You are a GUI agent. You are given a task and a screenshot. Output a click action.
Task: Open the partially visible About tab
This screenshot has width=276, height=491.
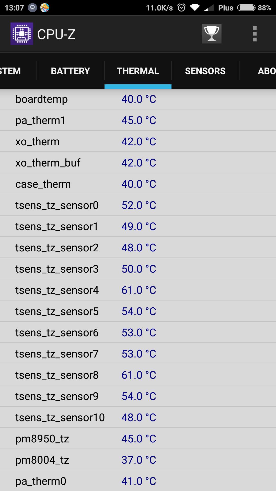pyautogui.click(x=266, y=71)
